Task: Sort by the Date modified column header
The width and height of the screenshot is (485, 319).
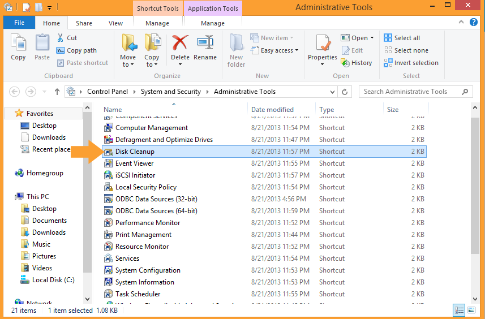Action: (281, 109)
